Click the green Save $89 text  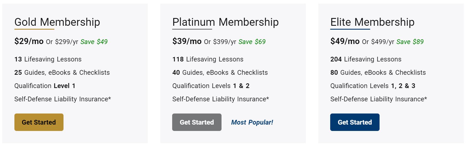tap(410, 42)
